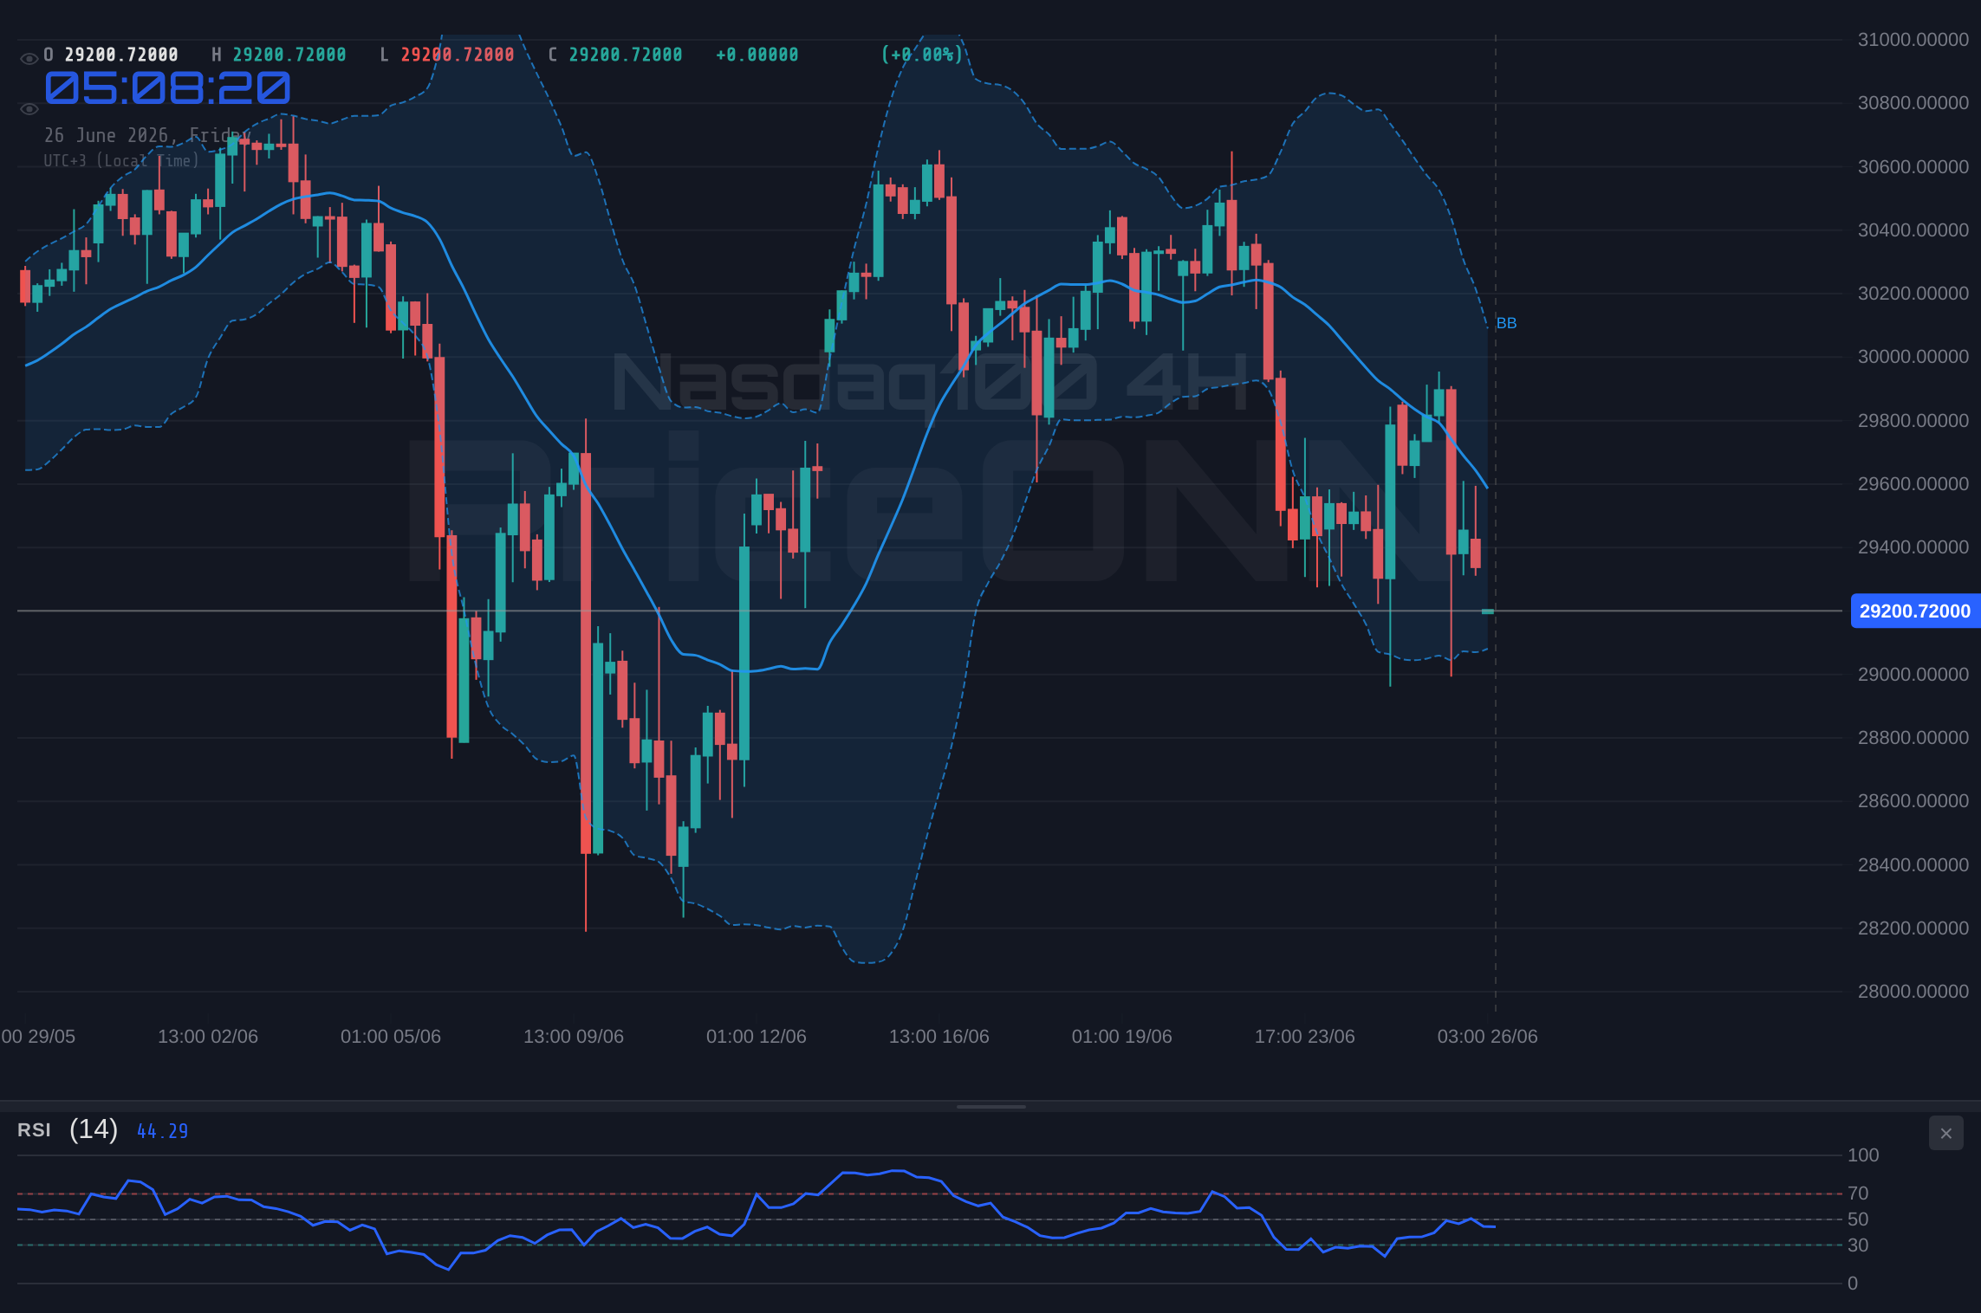Click the change value +0.00000
Screen dimensions: 1981x1313
click(757, 55)
